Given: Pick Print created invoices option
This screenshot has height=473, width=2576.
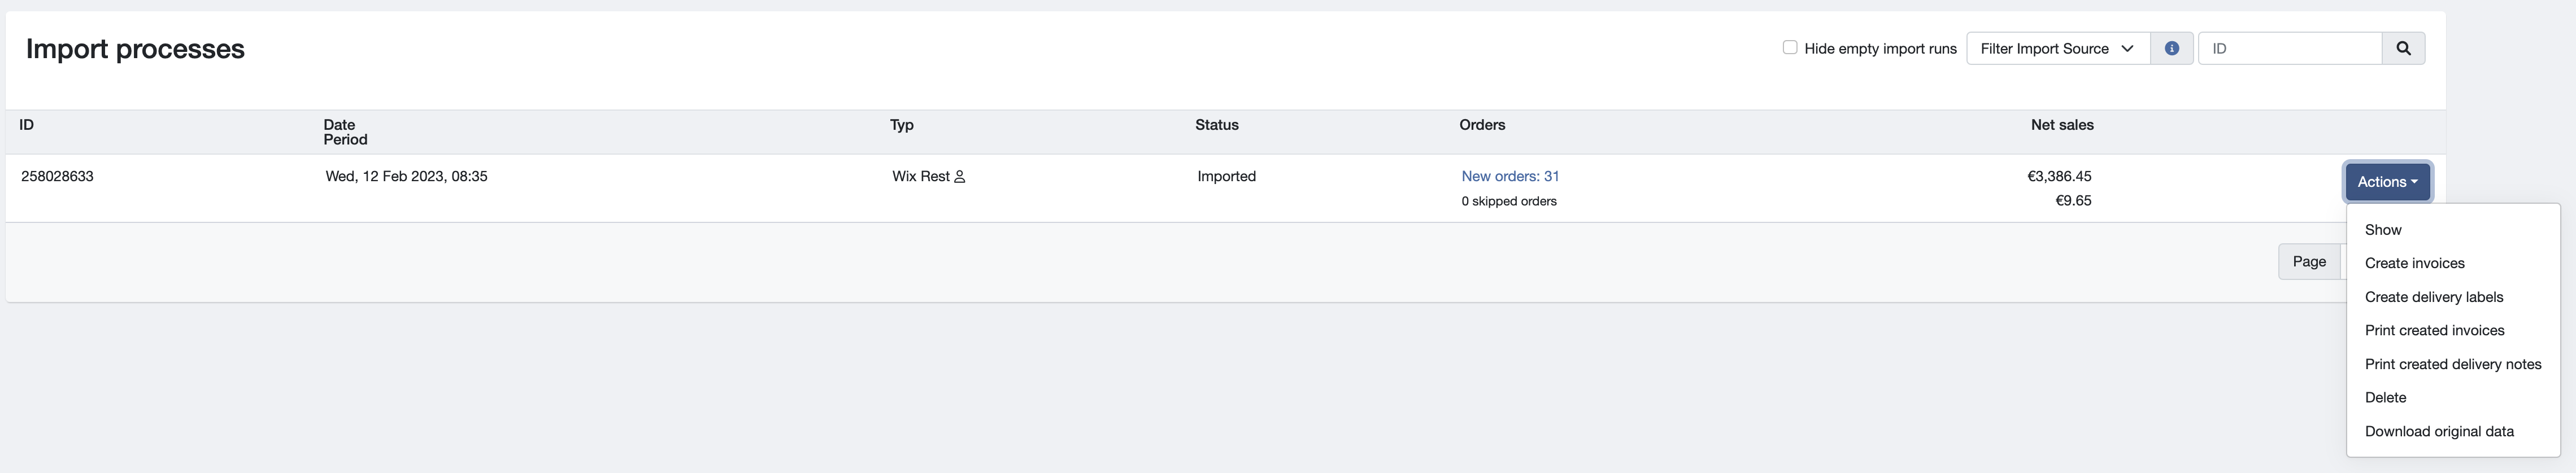Looking at the screenshot, I should (2434, 330).
